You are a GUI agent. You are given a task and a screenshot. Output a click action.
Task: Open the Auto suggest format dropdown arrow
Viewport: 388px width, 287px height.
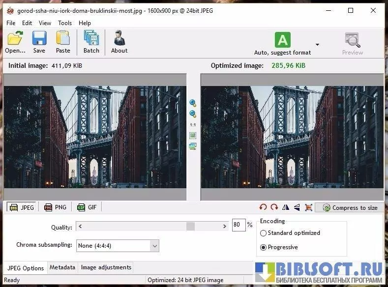click(317, 45)
